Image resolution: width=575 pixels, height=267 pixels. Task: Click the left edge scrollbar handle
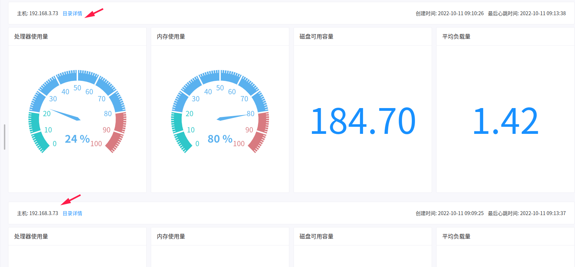point(5,137)
